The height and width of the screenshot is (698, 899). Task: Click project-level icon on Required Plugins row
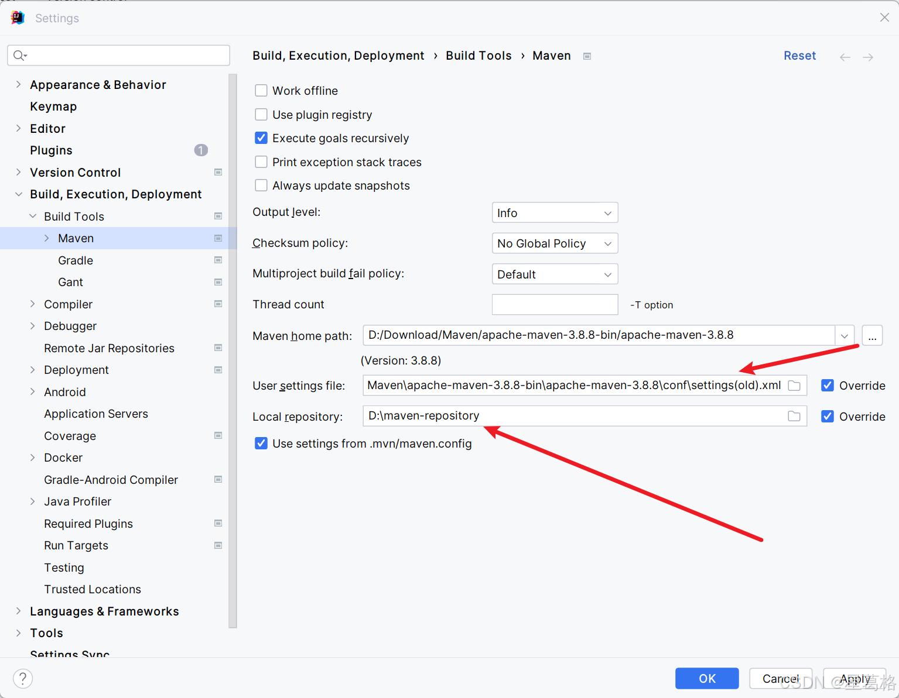(218, 523)
